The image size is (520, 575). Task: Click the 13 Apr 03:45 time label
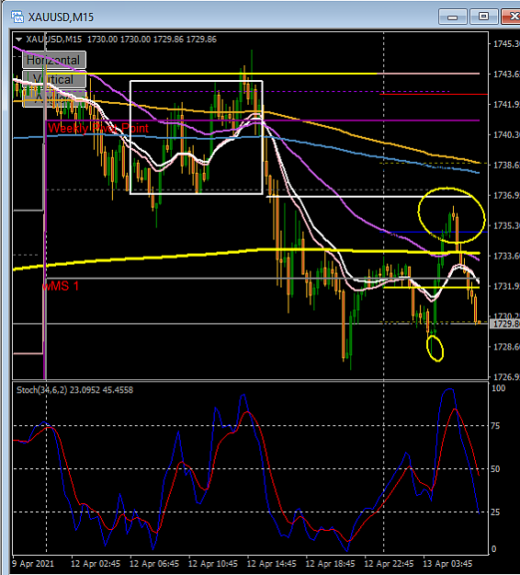[447, 564]
